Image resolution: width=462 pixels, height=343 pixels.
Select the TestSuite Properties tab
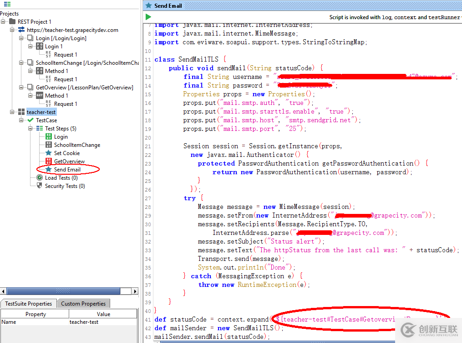pos(29,304)
